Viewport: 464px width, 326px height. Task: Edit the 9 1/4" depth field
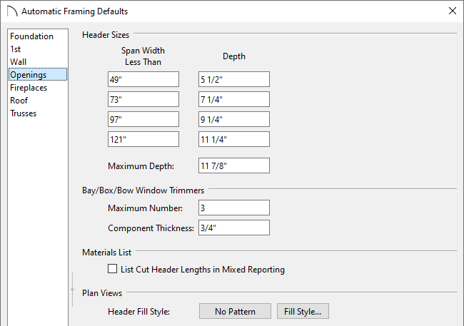(x=234, y=119)
